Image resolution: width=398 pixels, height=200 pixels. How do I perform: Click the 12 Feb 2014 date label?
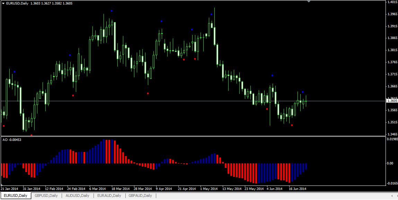tap(54, 189)
